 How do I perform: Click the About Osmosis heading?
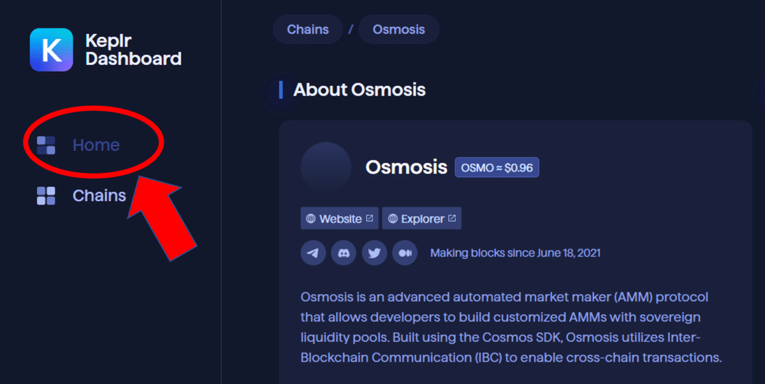(359, 90)
